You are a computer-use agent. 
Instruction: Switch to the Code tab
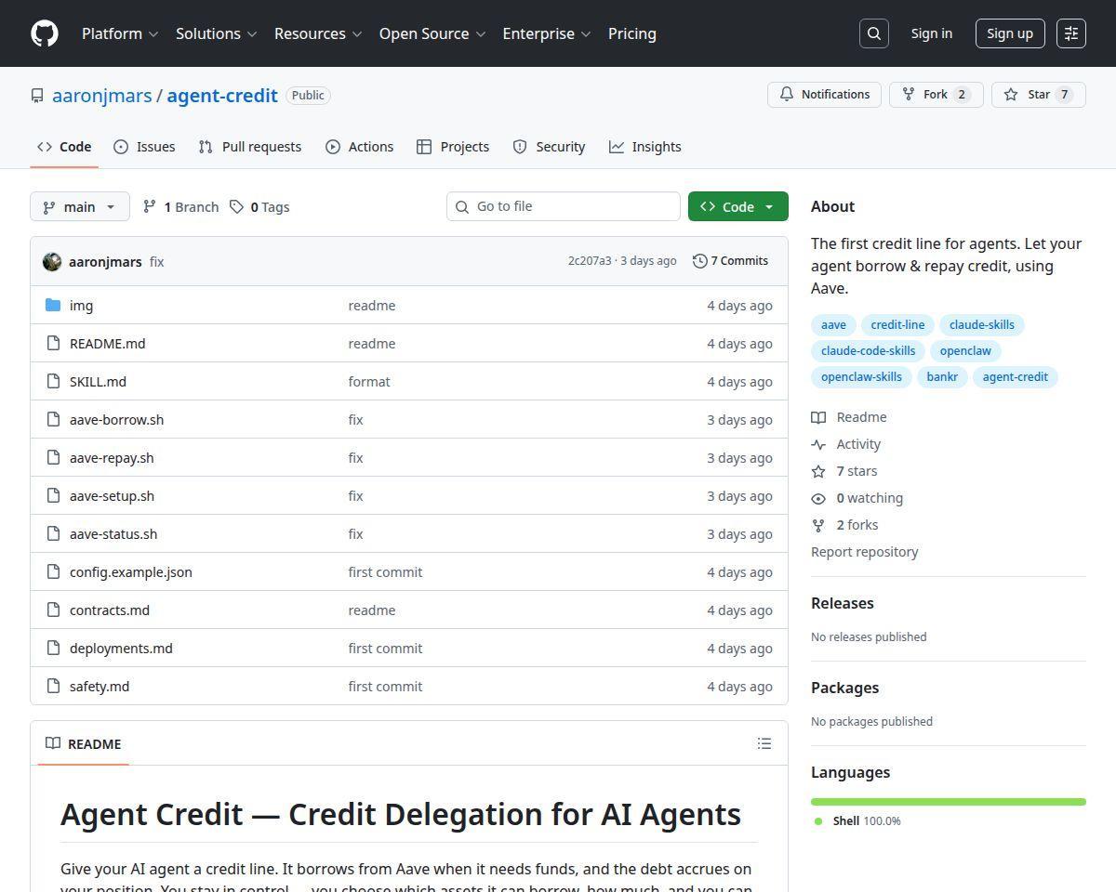point(64,147)
